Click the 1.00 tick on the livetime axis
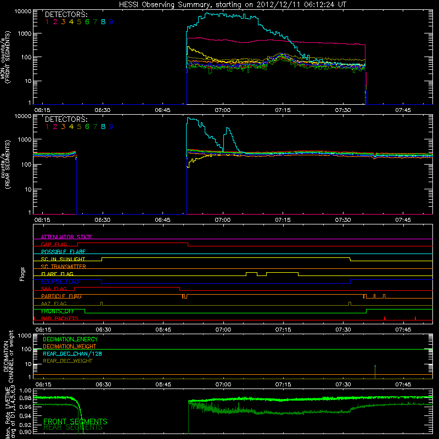Image resolution: width=439 pixels, height=439 pixels. (26, 390)
